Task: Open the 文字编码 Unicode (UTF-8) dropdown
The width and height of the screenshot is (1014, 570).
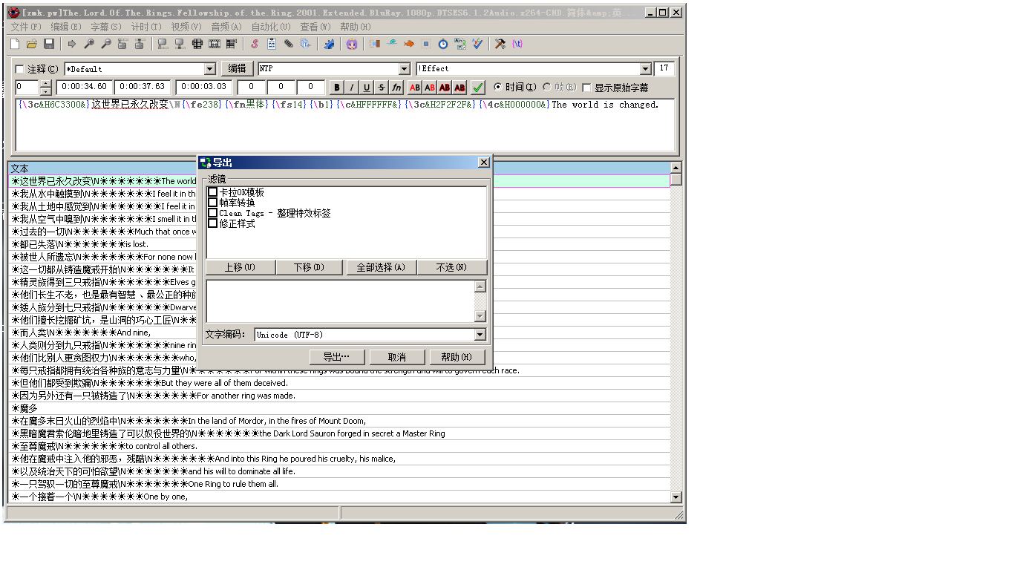Action: (480, 335)
